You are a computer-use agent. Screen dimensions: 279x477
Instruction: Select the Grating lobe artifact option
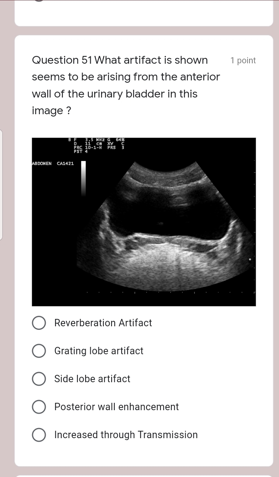coord(39,350)
